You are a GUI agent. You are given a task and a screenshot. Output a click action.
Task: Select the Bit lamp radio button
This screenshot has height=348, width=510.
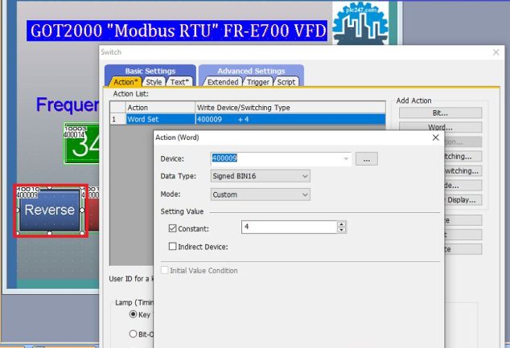click(133, 334)
